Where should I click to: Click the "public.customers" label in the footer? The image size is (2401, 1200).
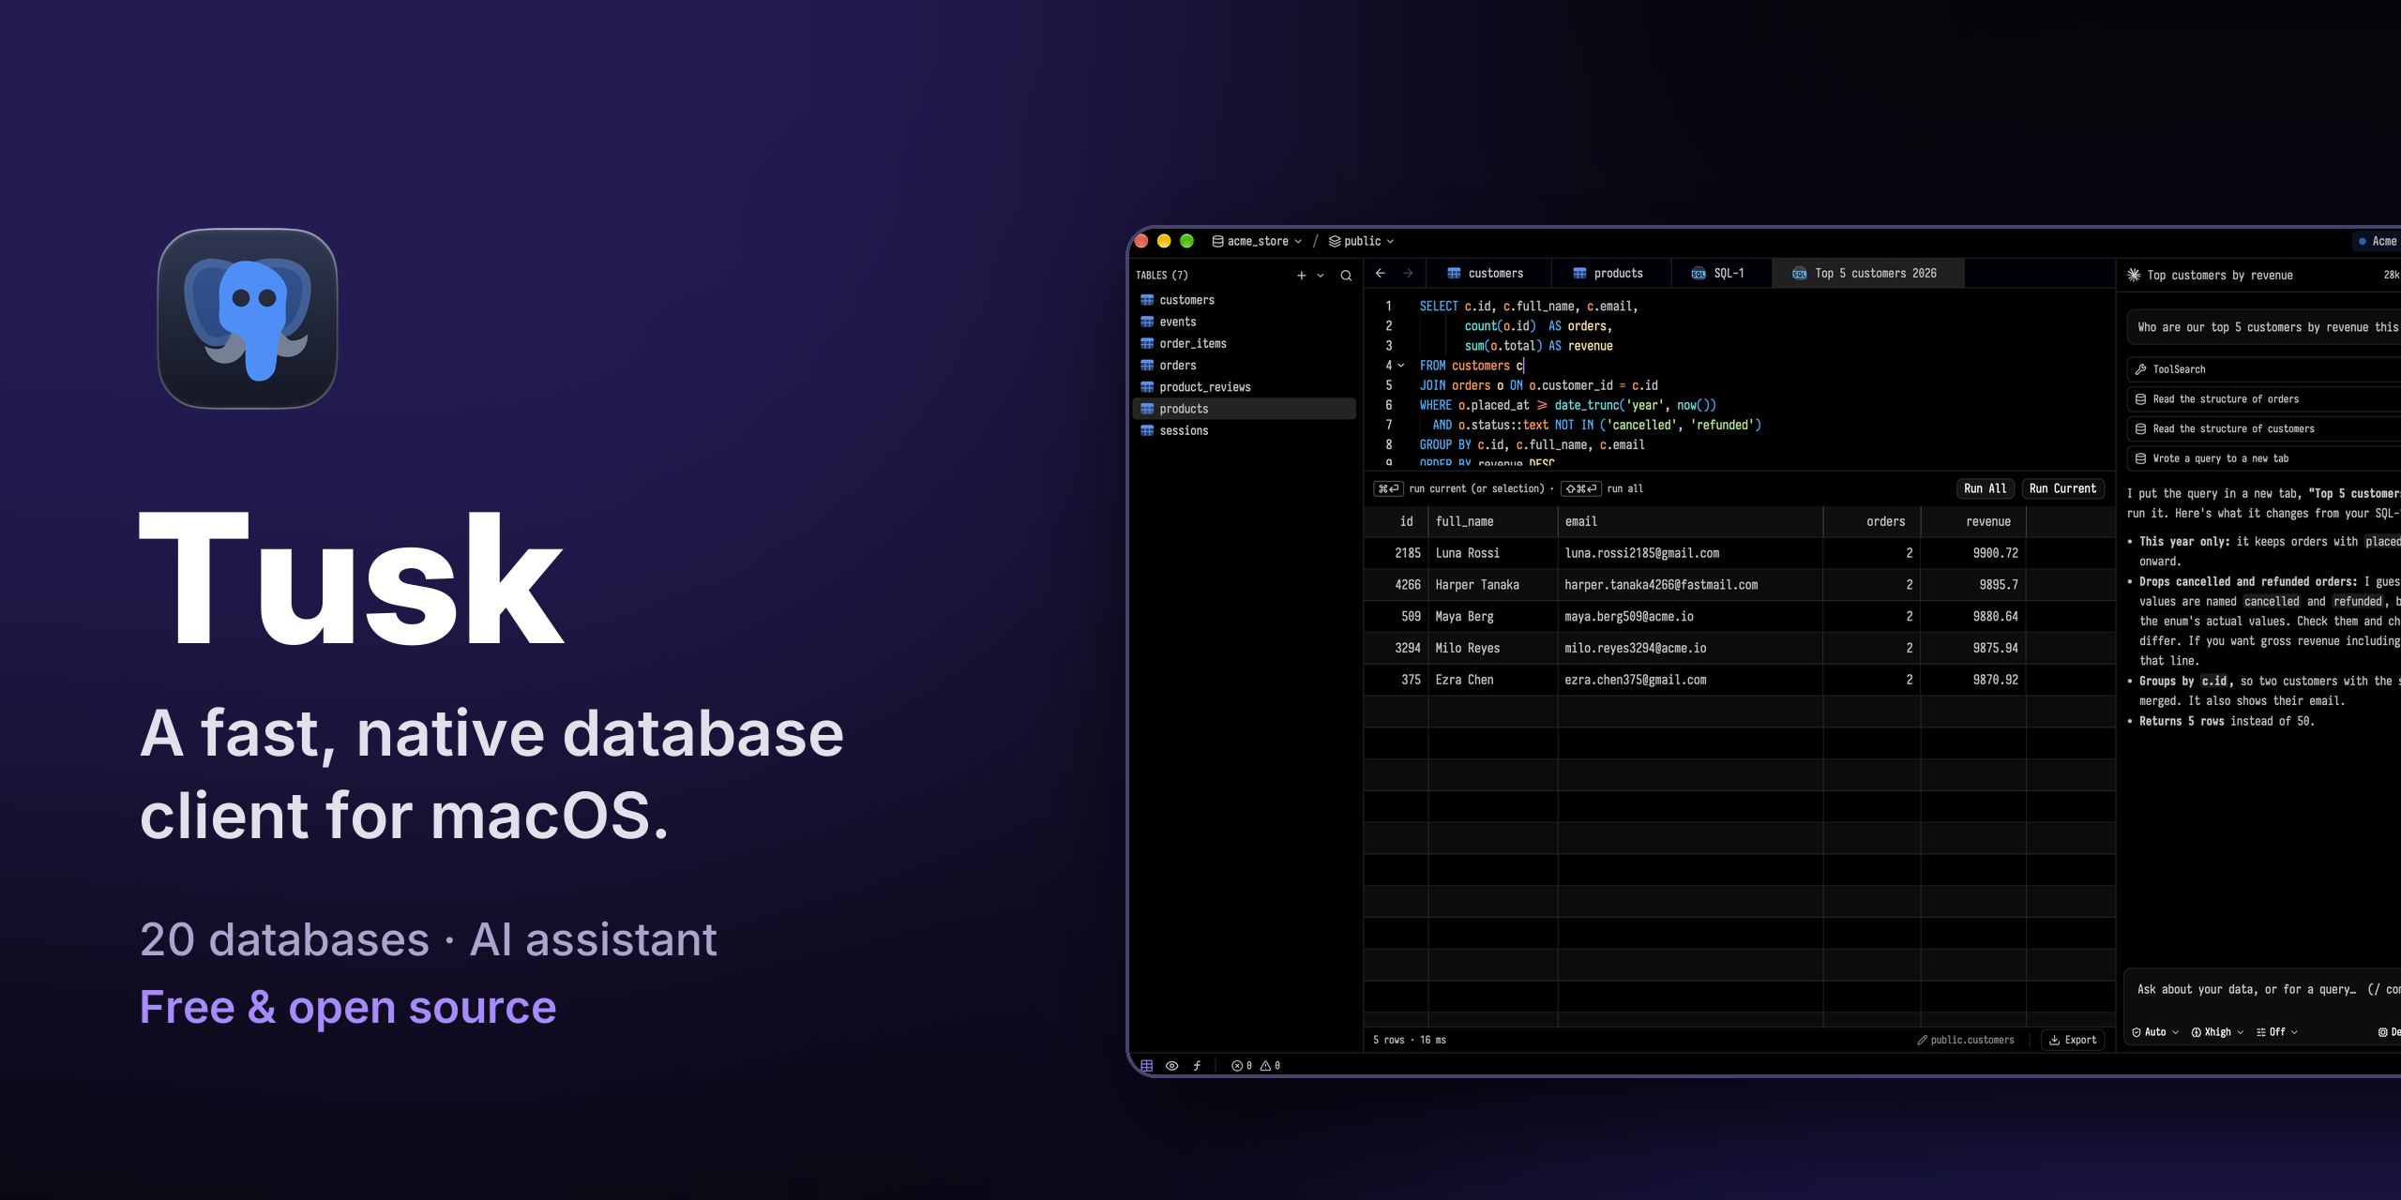coord(1972,1040)
